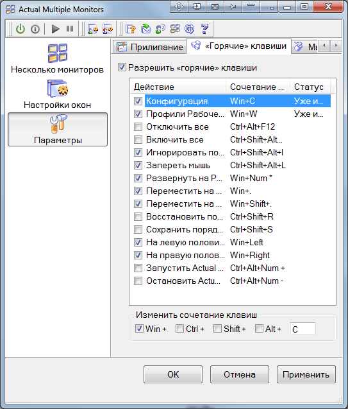Click the Статус column header
Screen dimensions: 348x409
click(310, 87)
